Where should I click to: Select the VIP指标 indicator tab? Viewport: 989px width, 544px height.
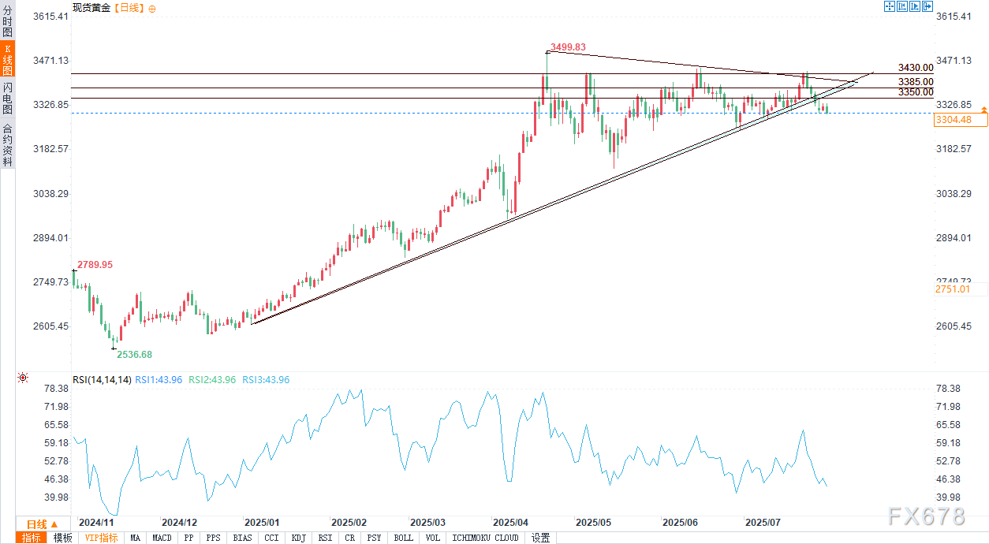[101, 538]
